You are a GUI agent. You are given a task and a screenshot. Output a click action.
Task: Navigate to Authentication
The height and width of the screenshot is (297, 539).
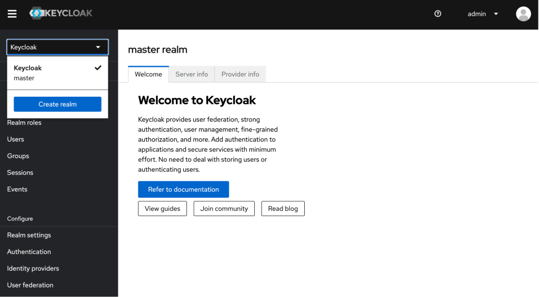[29, 252]
